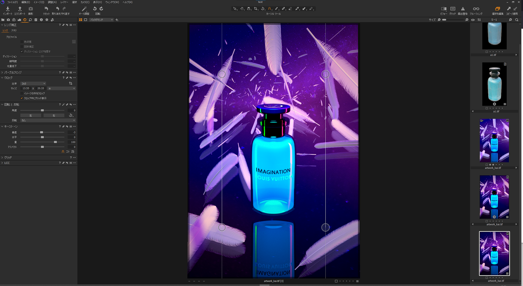This screenshot has width=523, height=286.
Task: Adjust the Vertical (垂直) keystone slider
Action: point(42,133)
